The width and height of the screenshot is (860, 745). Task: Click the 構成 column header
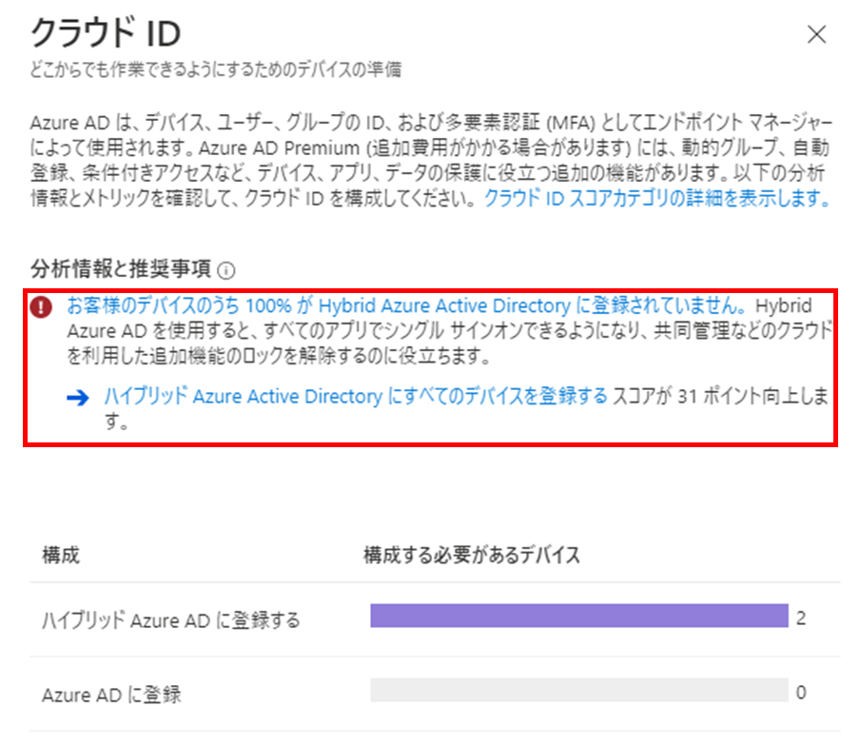click(61, 556)
